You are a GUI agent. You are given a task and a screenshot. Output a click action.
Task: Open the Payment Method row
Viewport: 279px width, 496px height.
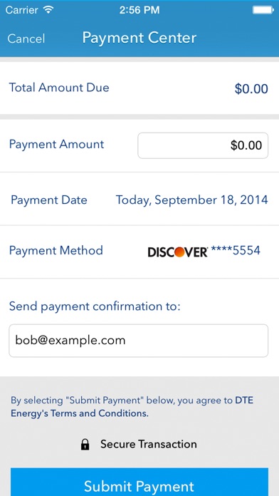pos(139,252)
